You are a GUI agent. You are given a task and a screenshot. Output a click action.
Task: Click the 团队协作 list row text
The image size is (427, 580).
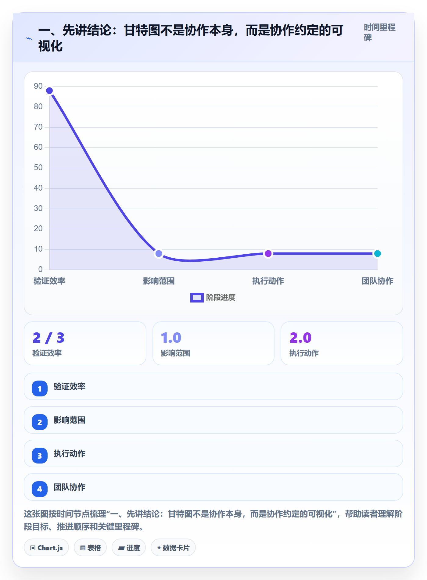70,487
